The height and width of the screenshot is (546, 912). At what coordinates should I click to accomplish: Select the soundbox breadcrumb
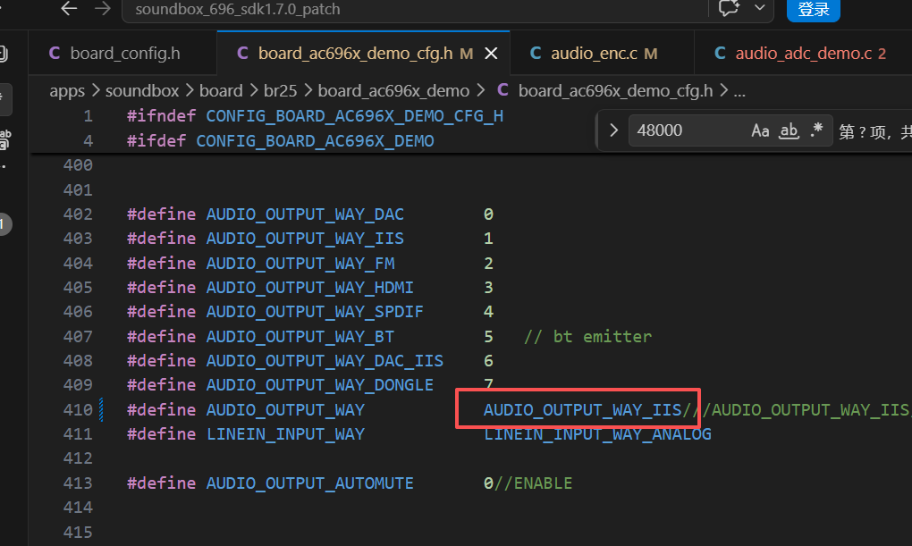(142, 91)
